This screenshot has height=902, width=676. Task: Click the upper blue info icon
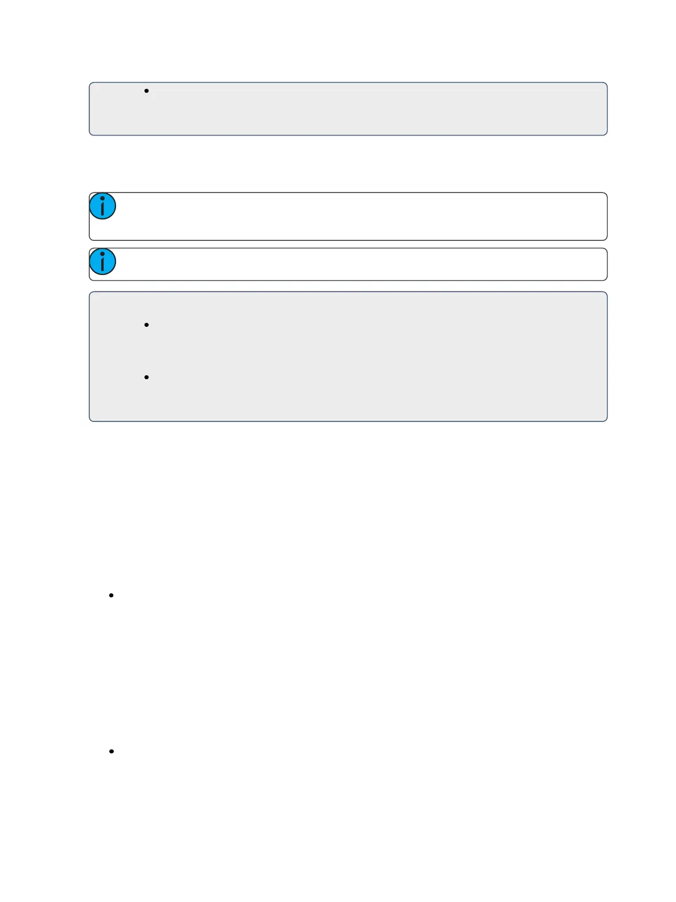pyautogui.click(x=103, y=206)
